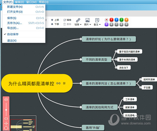Expand 清单的好处 node

coord(81,39)
